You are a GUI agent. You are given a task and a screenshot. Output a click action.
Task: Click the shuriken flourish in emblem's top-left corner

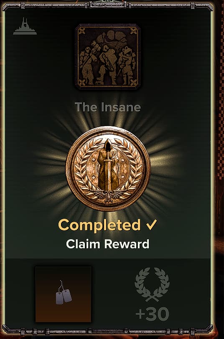coord(82,31)
